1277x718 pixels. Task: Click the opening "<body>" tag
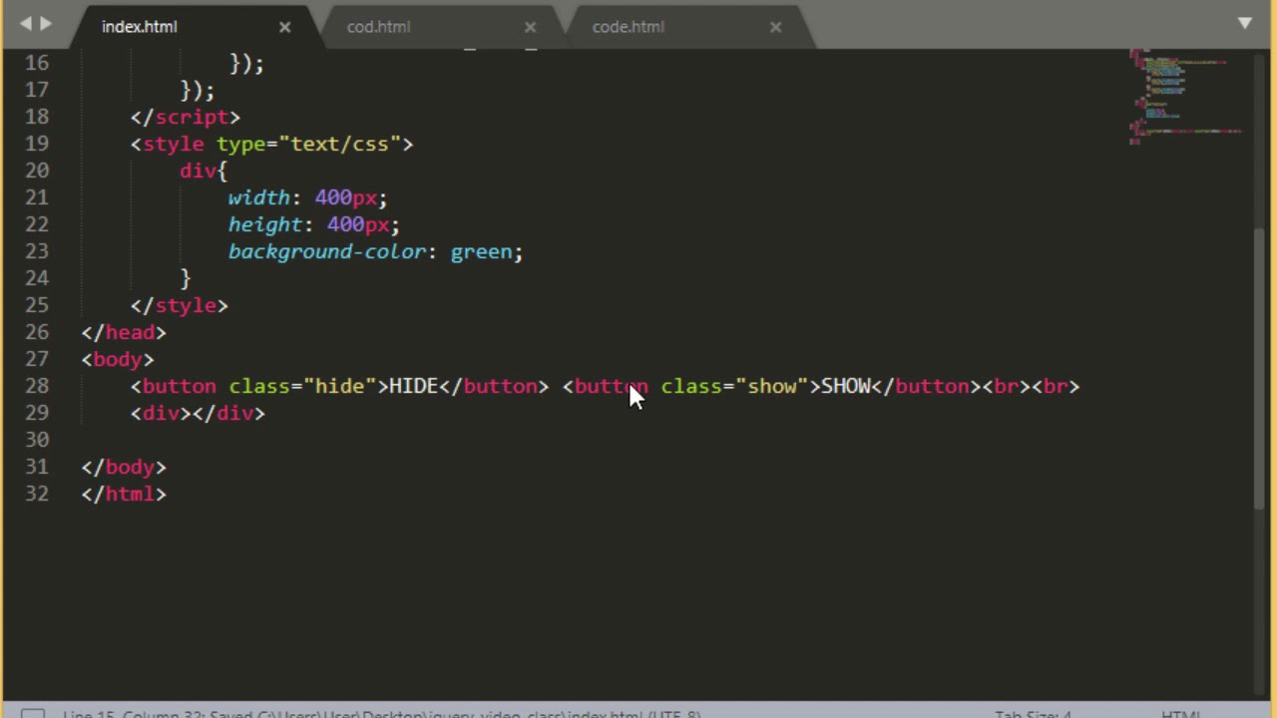pyautogui.click(x=118, y=359)
